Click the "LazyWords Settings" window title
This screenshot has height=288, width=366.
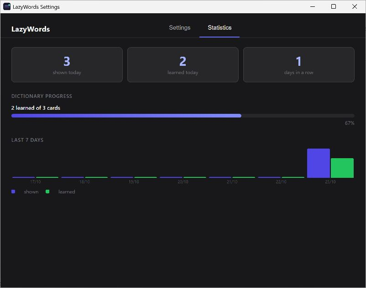36,7
